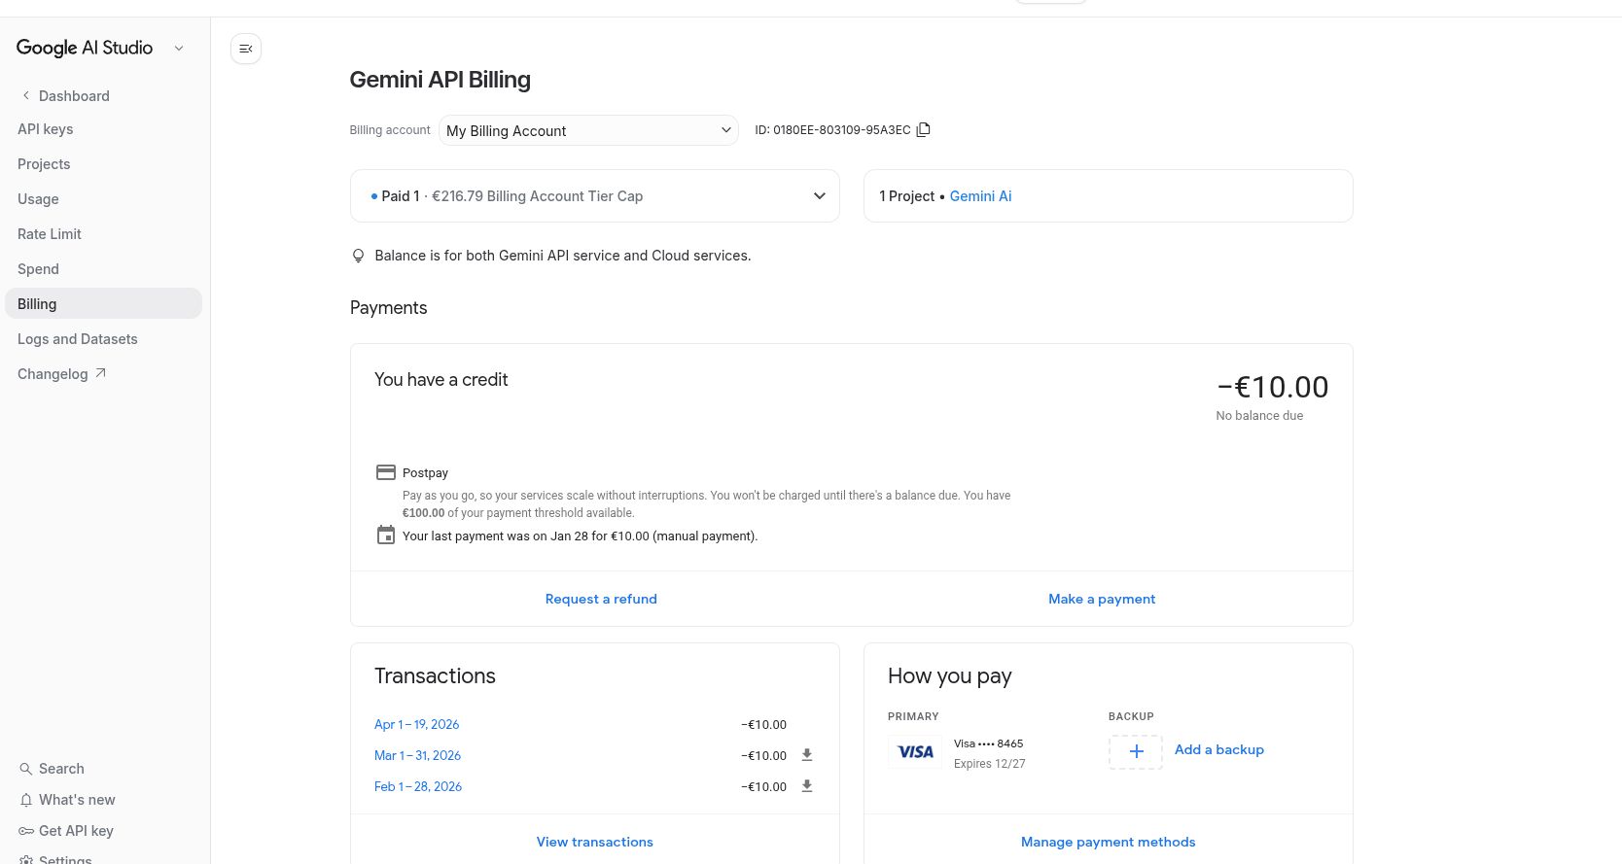The image size is (1622, 864).
Task: Go to API keys in the sidebar
Action: pos(46,129)
